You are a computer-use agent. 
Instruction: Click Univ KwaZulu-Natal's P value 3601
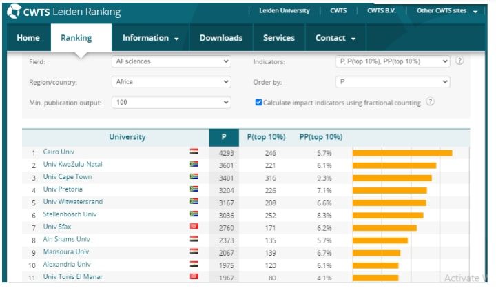pyautogui.click(x=226, y=165)
